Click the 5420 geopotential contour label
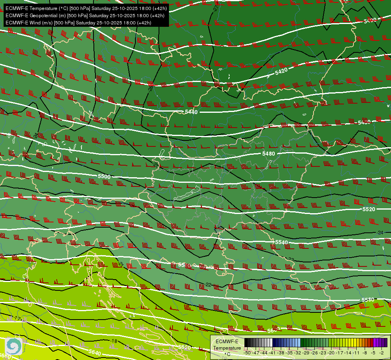The width and height of the screenshot is (391, 360). tap(281, 72)
